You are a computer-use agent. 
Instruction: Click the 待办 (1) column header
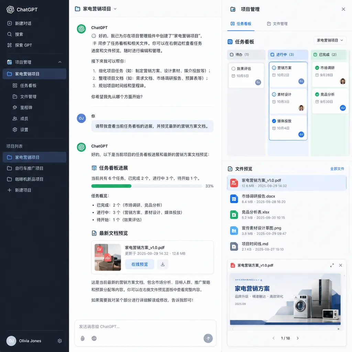[x=246, y=55]
